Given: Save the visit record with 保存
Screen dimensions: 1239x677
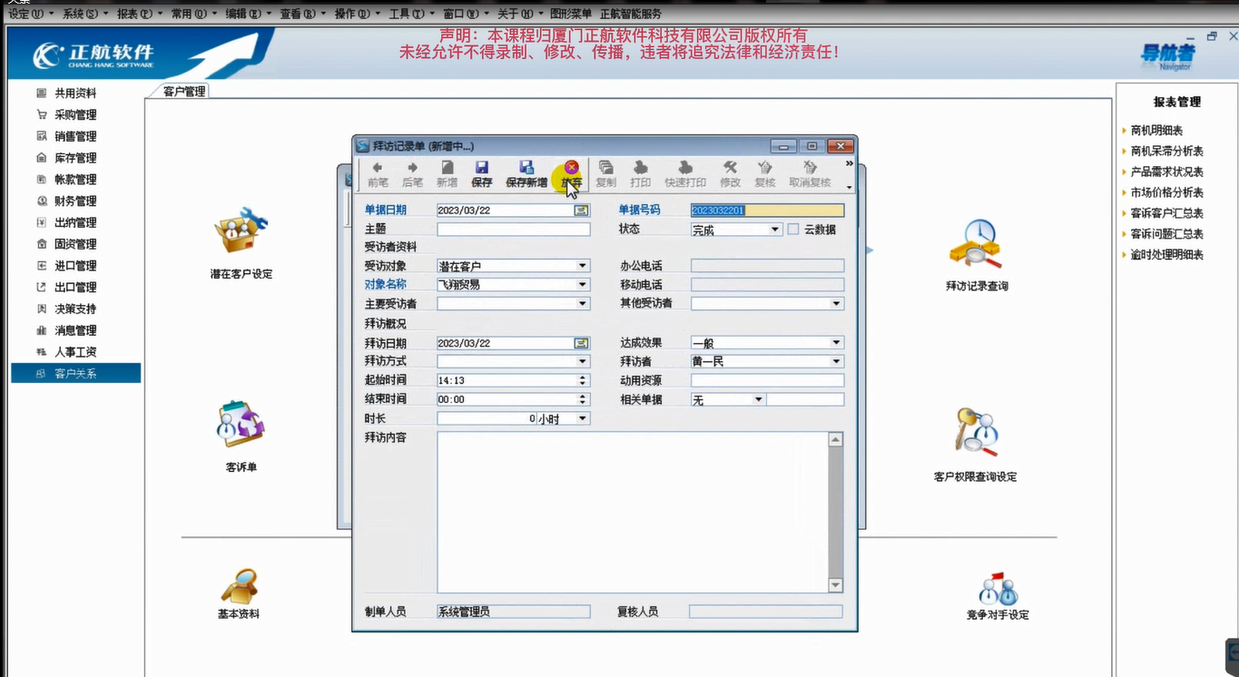Looking at the screenshot, I should point(482,174).
